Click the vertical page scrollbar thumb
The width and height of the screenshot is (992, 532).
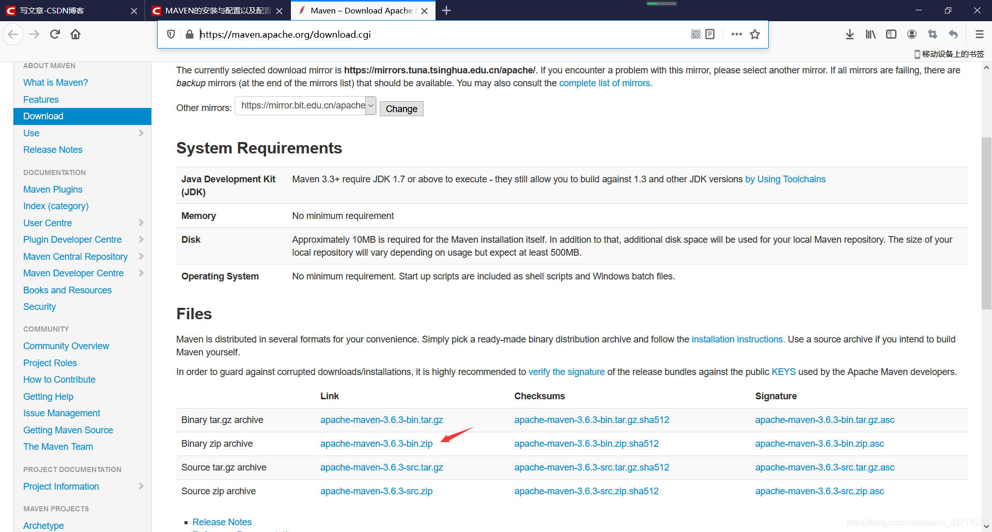[x=986, y=223]
